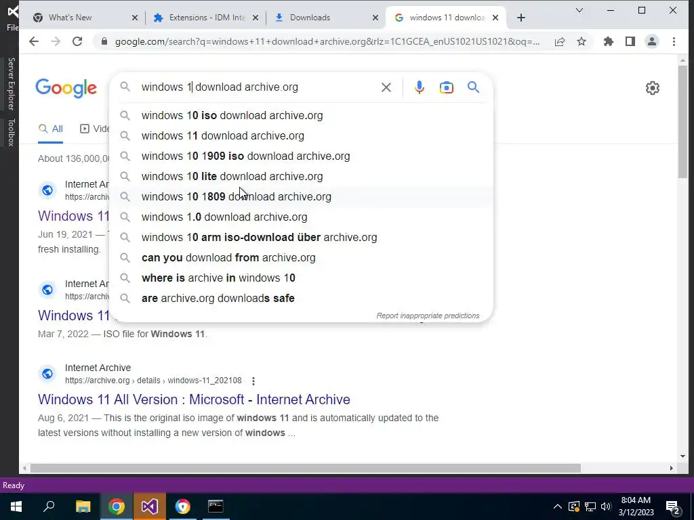Open Windows 11 All Version result link
This screenshot has width=694, height=520.
click(194, 399)
